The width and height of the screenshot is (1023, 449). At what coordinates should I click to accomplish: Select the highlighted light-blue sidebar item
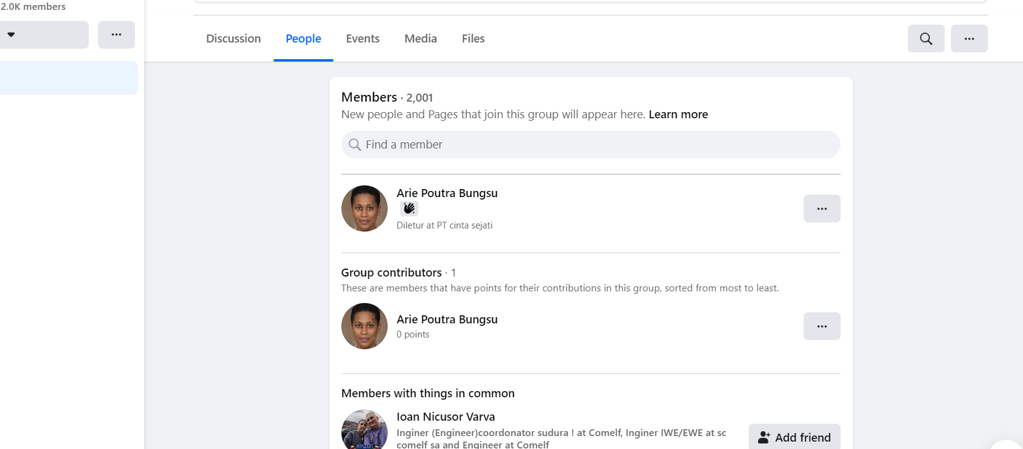tap(68, 78)
